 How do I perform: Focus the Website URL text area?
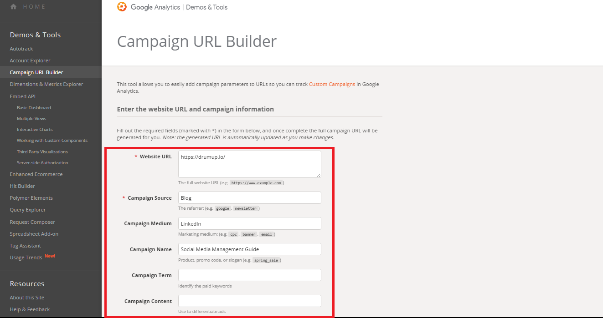[250, 164]
